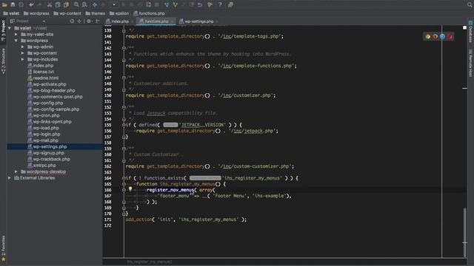
Task: Click the scroll-from-source target icon in Project panel
Action: [72, 21]
